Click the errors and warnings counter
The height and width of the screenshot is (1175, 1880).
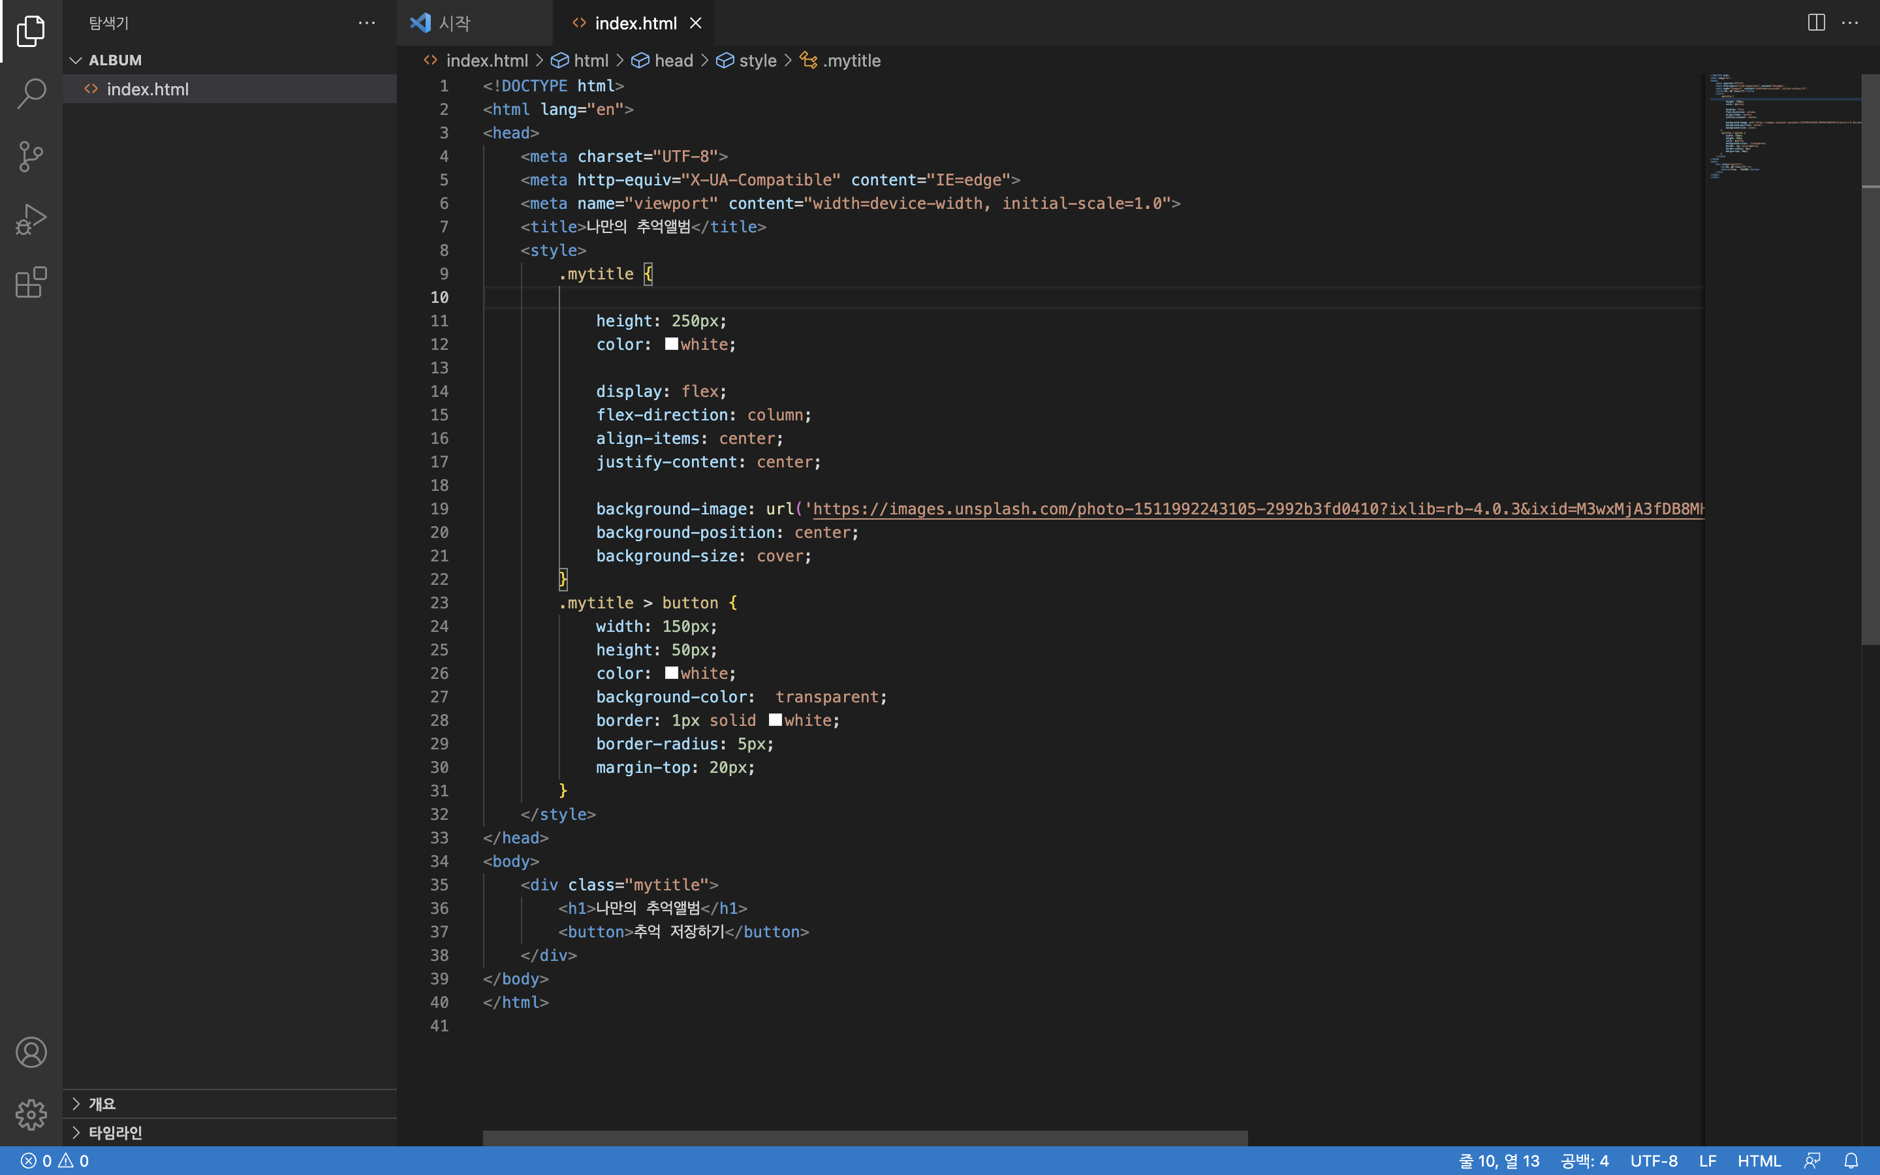[54, 1160]
